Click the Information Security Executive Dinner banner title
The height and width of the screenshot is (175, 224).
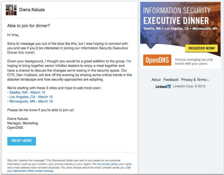pos(177,16)
